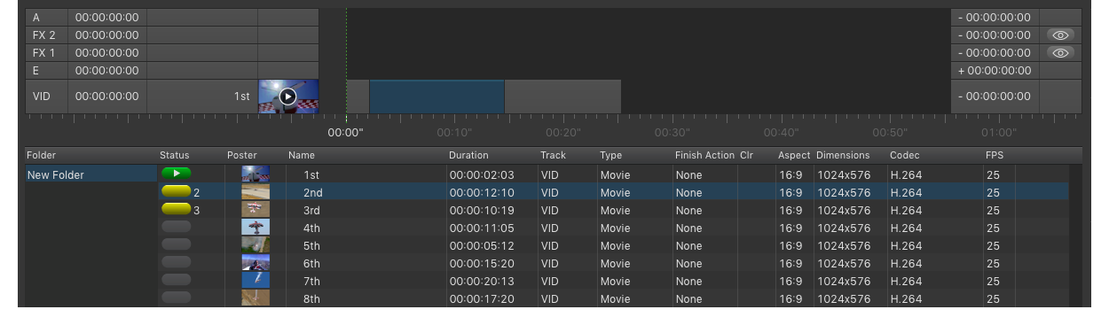Select poster thumbnail of 6th clip
This screenshot has height=325, width=1109.
coord(256,263)
